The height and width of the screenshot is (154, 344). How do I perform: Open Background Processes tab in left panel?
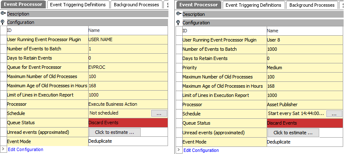tap(136, 5)
